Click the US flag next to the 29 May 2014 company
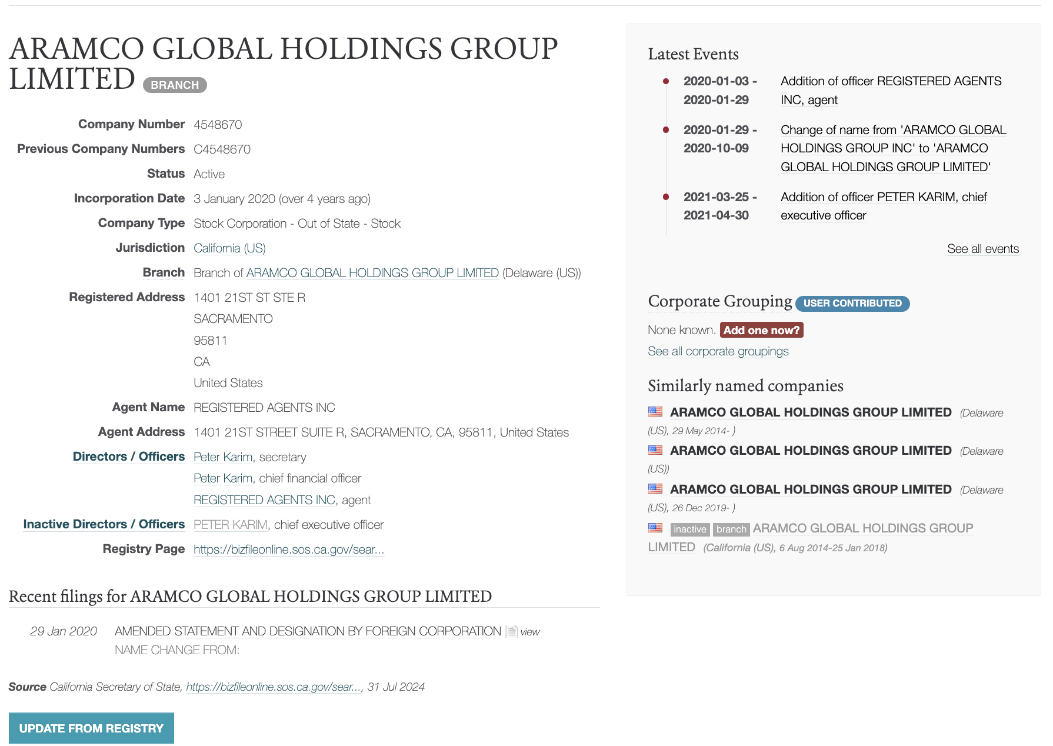 tap(655, 412)
